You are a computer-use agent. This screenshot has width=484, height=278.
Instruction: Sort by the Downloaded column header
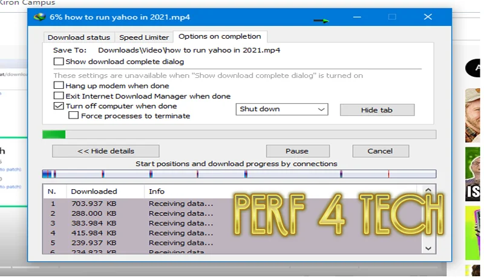105,192
